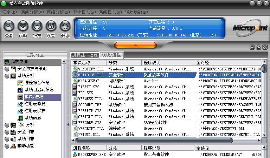This screenshot has height=158, width=270.
Task: Open 系统信息 tree item
Action: (x=33, y=118)
